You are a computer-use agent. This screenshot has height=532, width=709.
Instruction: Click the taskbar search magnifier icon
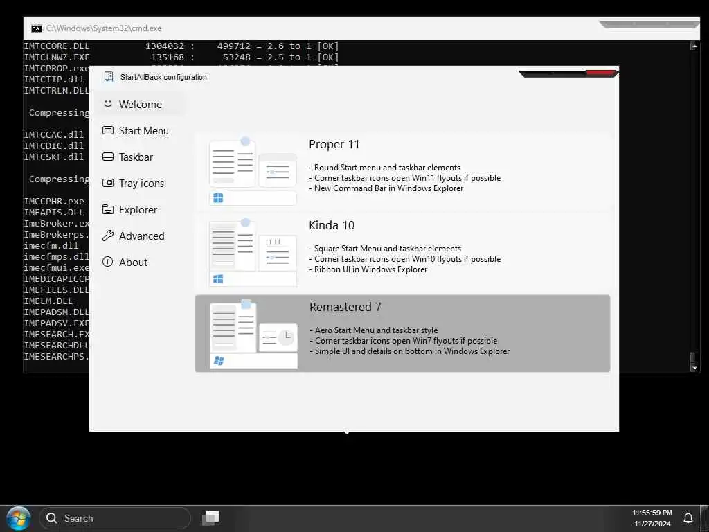pyautogui.click(x=52, y=518)
